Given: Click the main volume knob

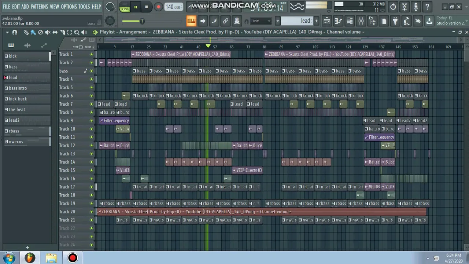Looking at the screenshot, I should coord(110,7).
